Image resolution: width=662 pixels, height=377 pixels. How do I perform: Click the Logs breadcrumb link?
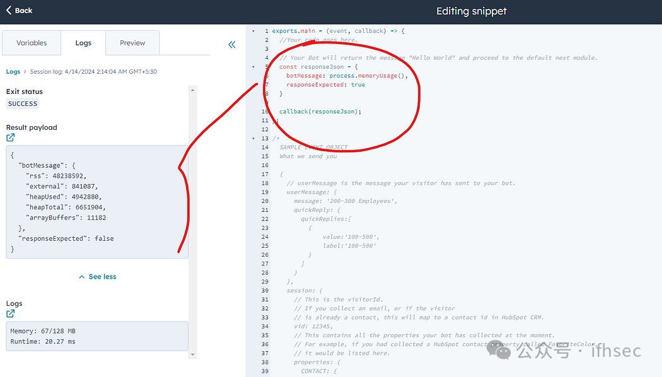pos(13,72)
